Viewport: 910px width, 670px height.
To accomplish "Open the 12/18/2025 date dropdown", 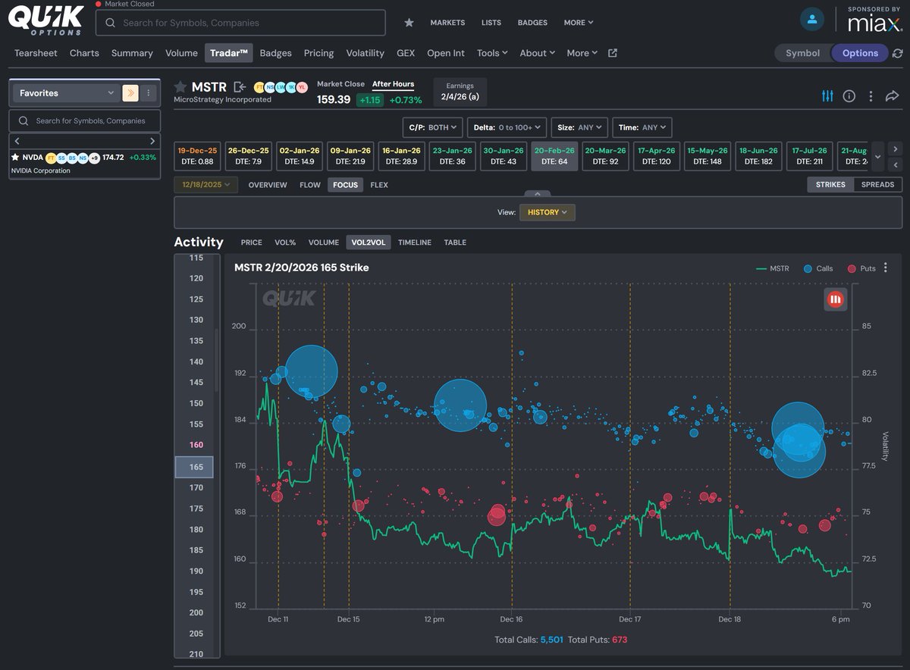I will pos(206,185).
